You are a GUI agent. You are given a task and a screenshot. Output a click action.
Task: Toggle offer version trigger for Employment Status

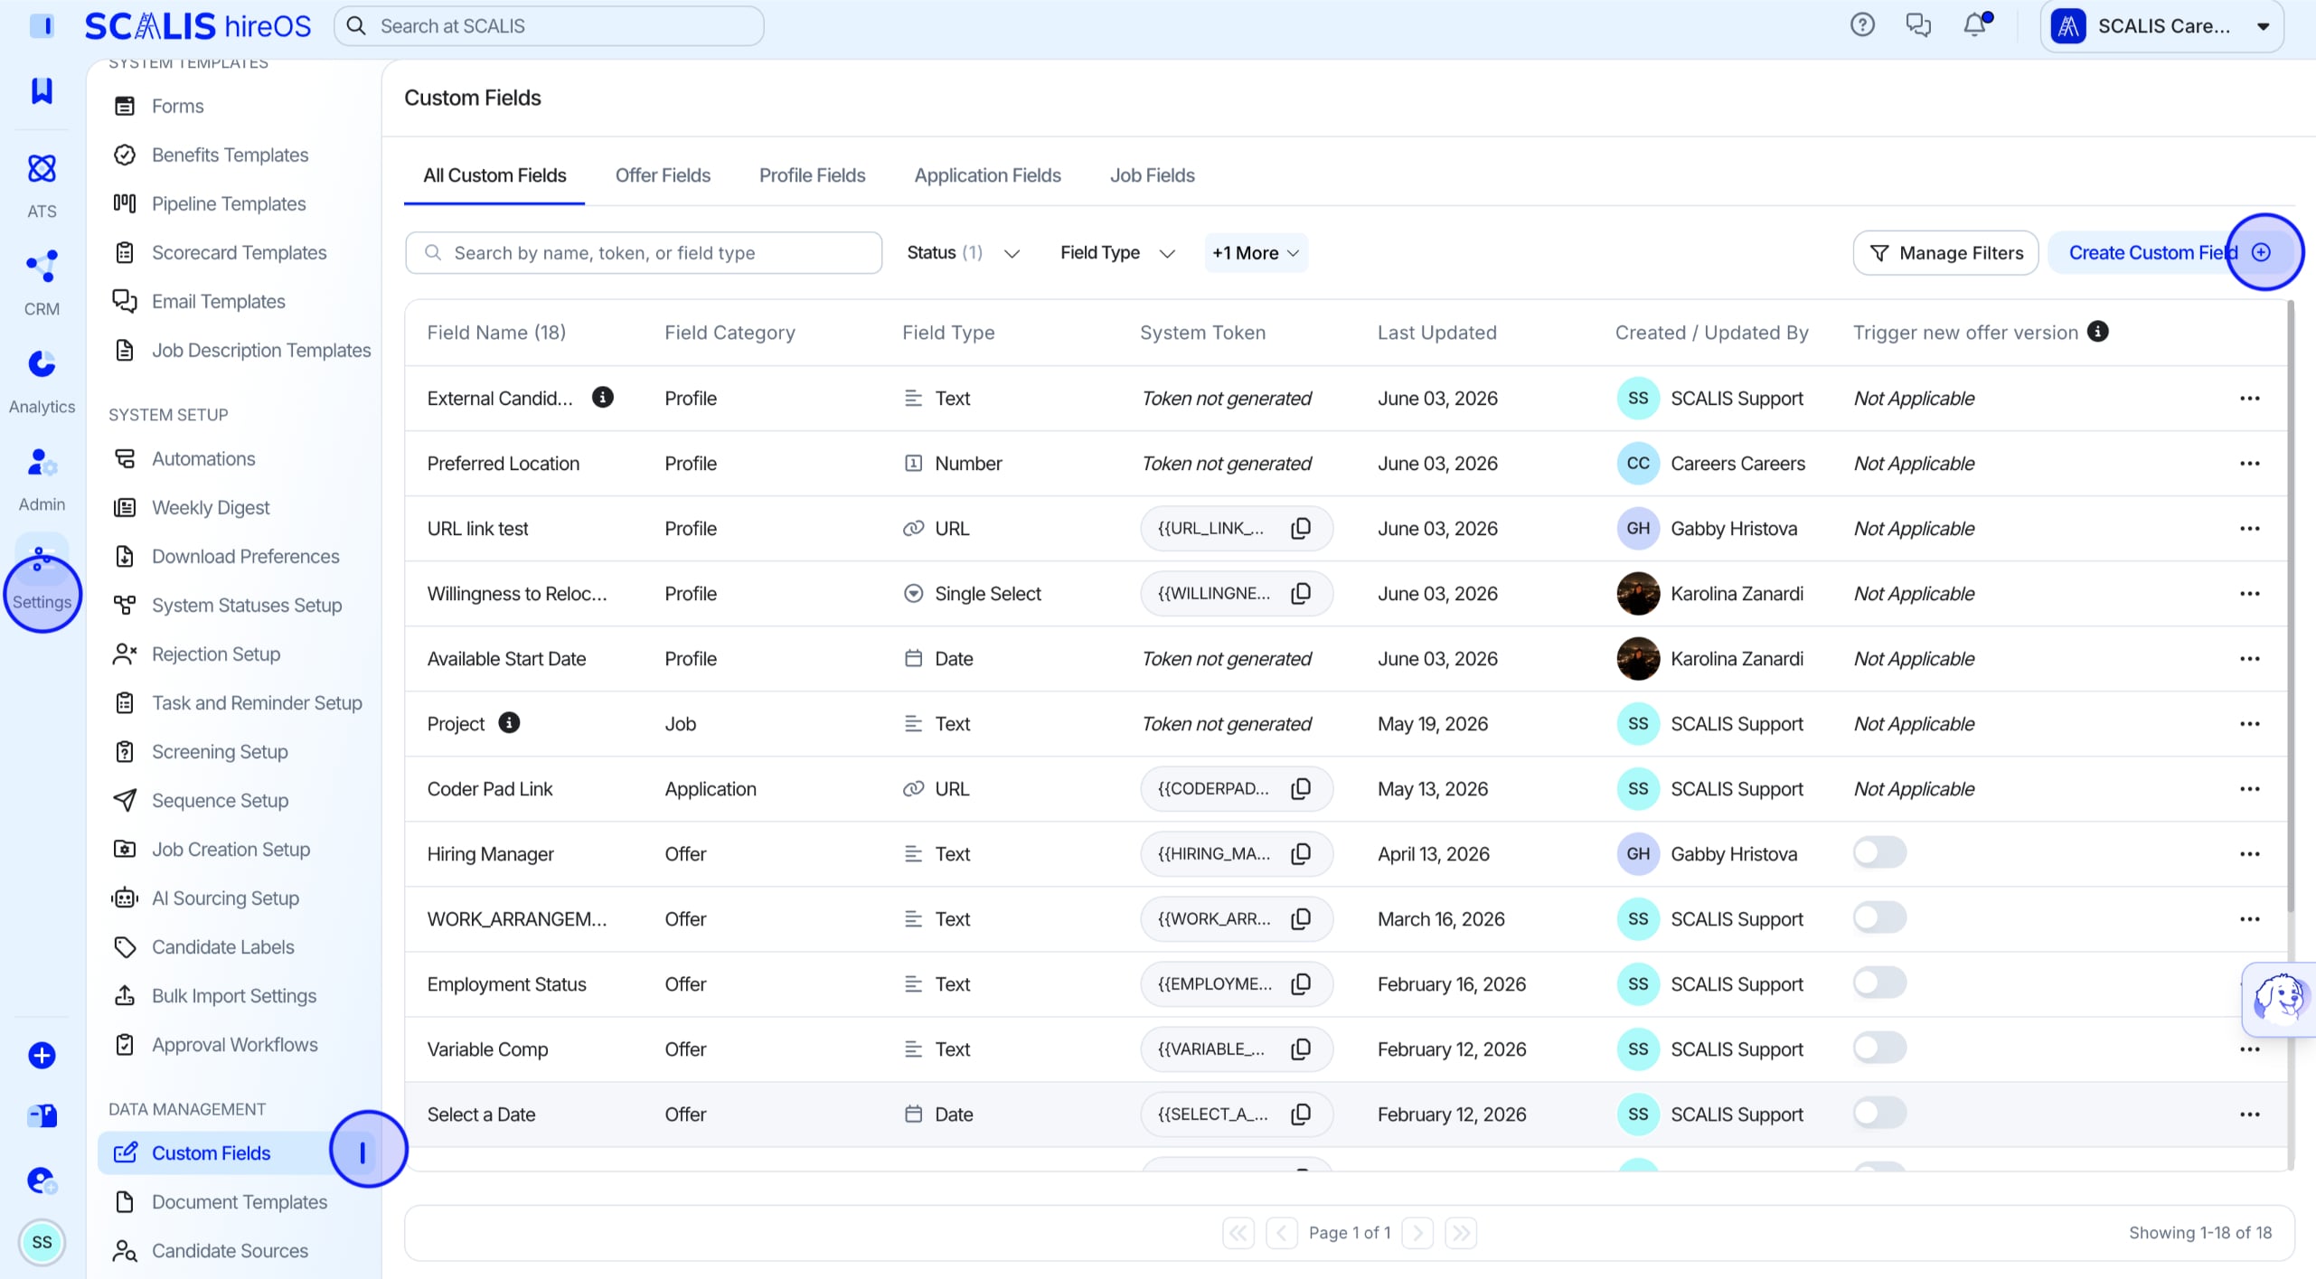(x=1879, y=982)
